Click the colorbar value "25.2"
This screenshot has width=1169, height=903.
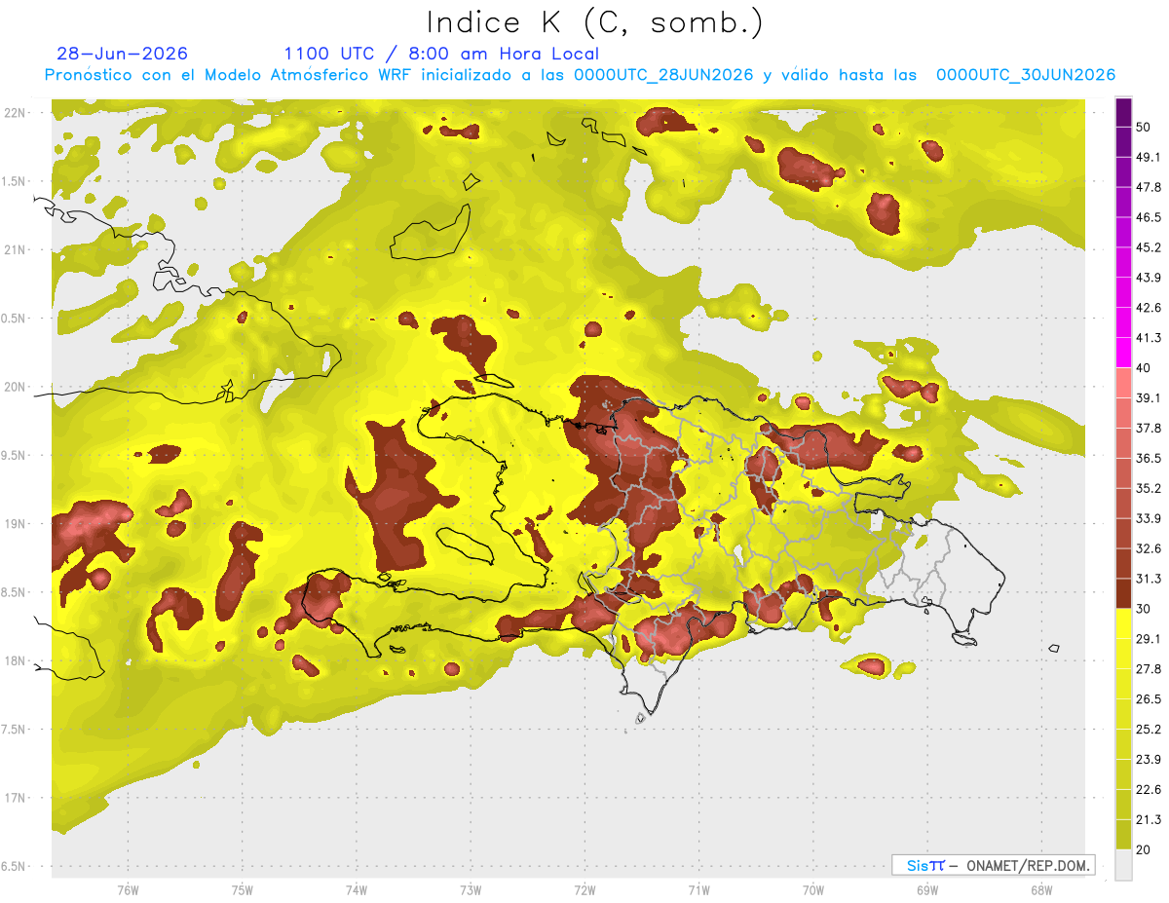pos(1149,729)
